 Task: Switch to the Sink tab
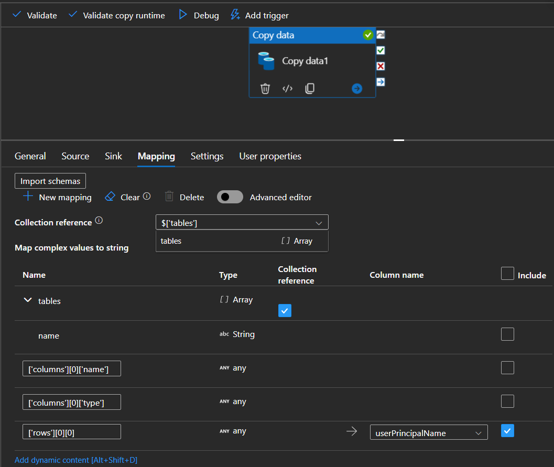pyautogui.click(x=113, y=156)
